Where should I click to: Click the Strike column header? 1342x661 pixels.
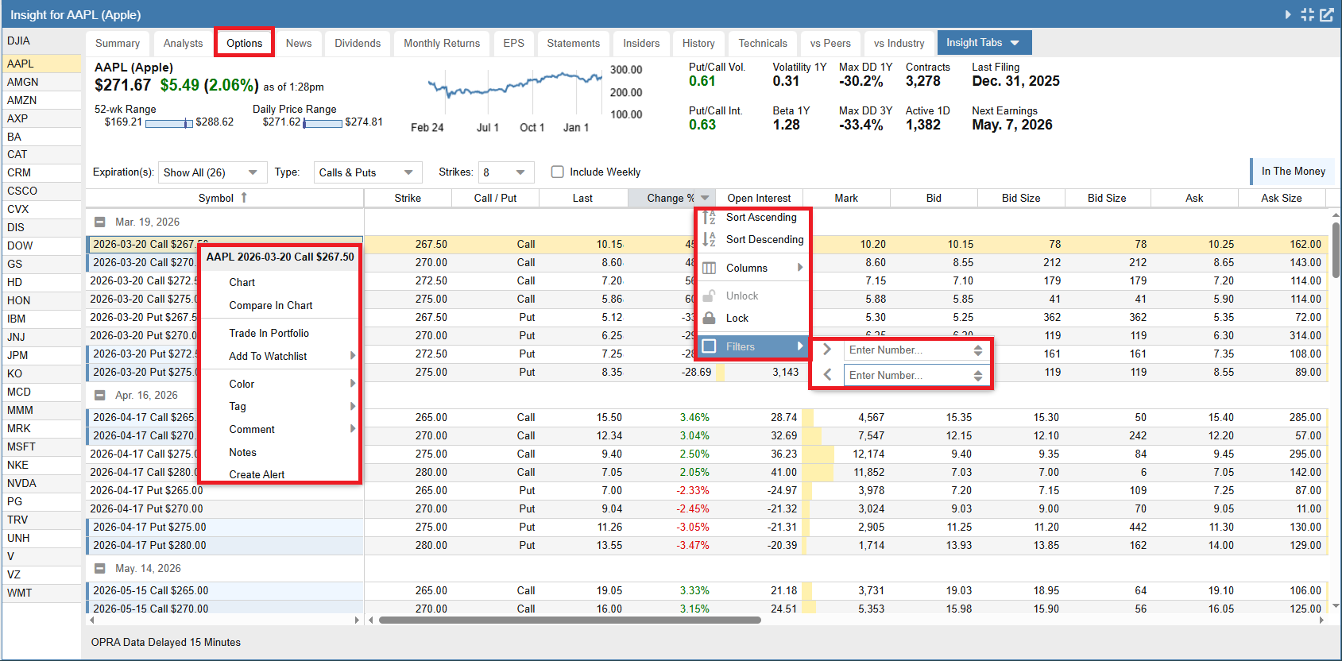click(408, 198)
